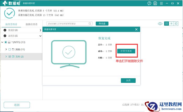Image resolution: width=183 pixels, height=112 pixels.
Task: Click the 恢复完成 heading text
Action: (x=104, y=38)
